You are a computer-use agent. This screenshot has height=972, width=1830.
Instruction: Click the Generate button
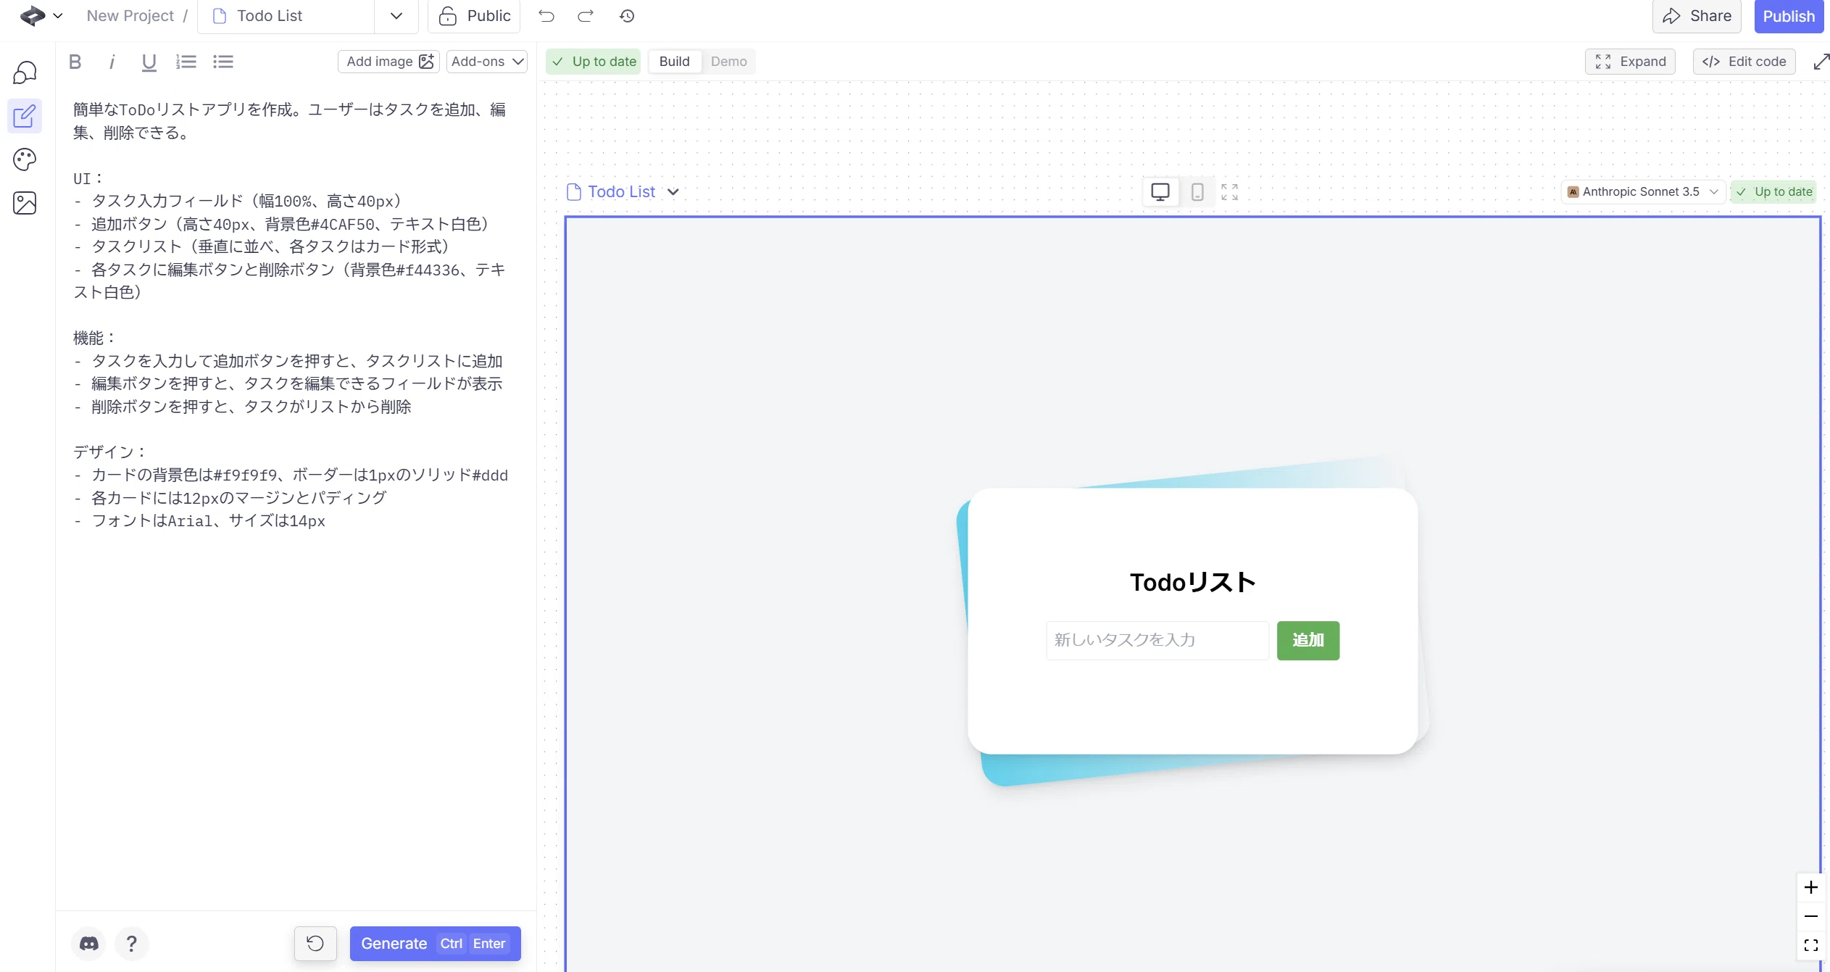pos(435,944)
